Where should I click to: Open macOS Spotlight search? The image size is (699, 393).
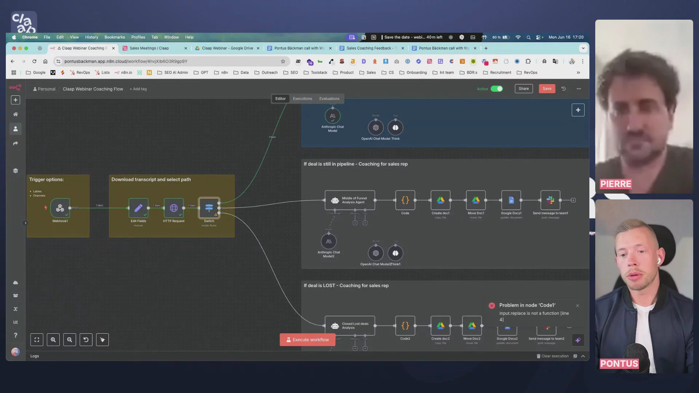(x=529, y=37)
